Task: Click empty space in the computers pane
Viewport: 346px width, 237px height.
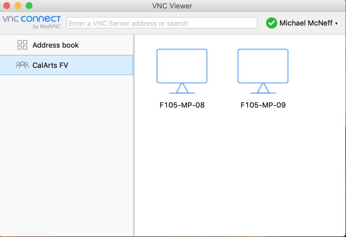Action: [240, 172]
